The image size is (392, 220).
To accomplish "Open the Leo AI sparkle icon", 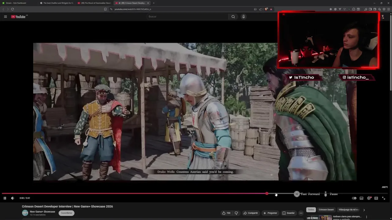I will [379, 9].
